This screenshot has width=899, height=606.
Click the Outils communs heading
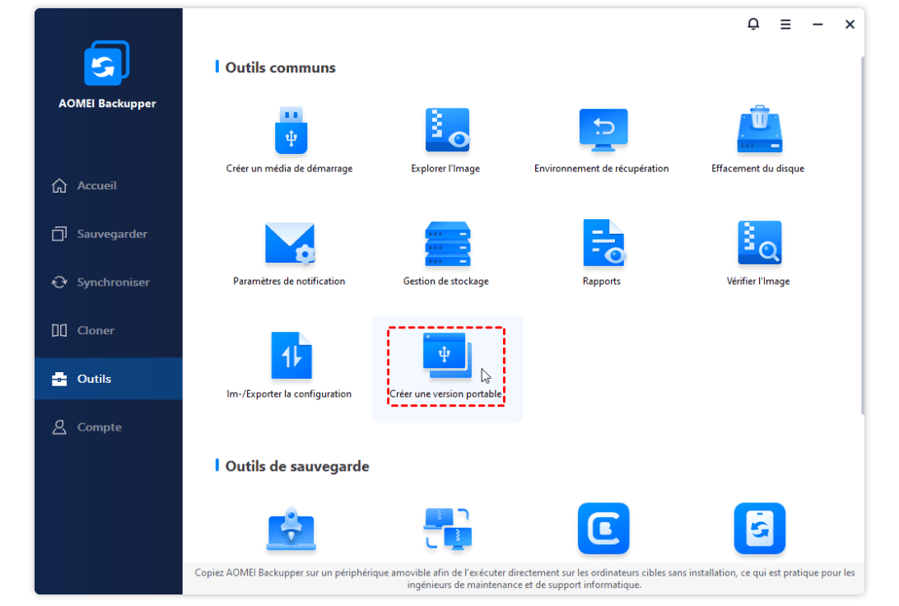[x=281, y=68]
